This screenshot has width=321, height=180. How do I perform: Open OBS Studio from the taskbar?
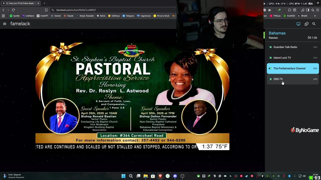[x=182, y=176]
